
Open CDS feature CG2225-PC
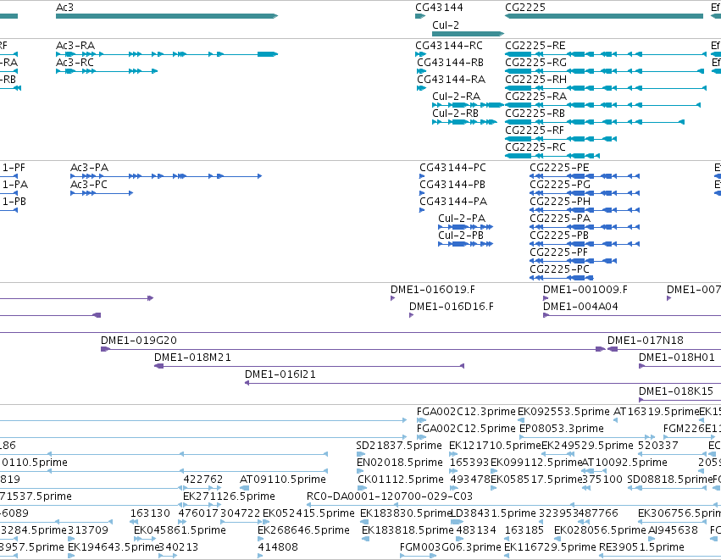tap(562, 278)
